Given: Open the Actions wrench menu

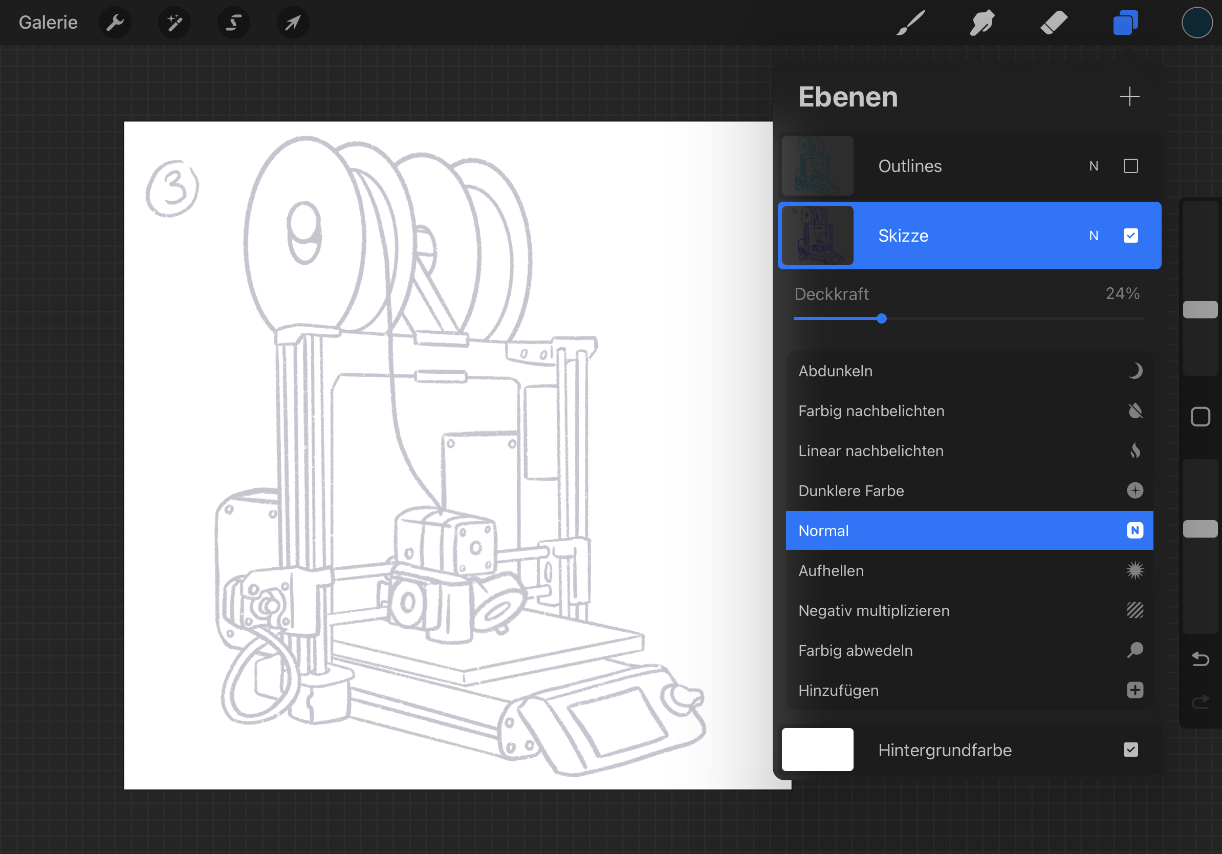Looking at the screenshot, I should click(115, 23).
